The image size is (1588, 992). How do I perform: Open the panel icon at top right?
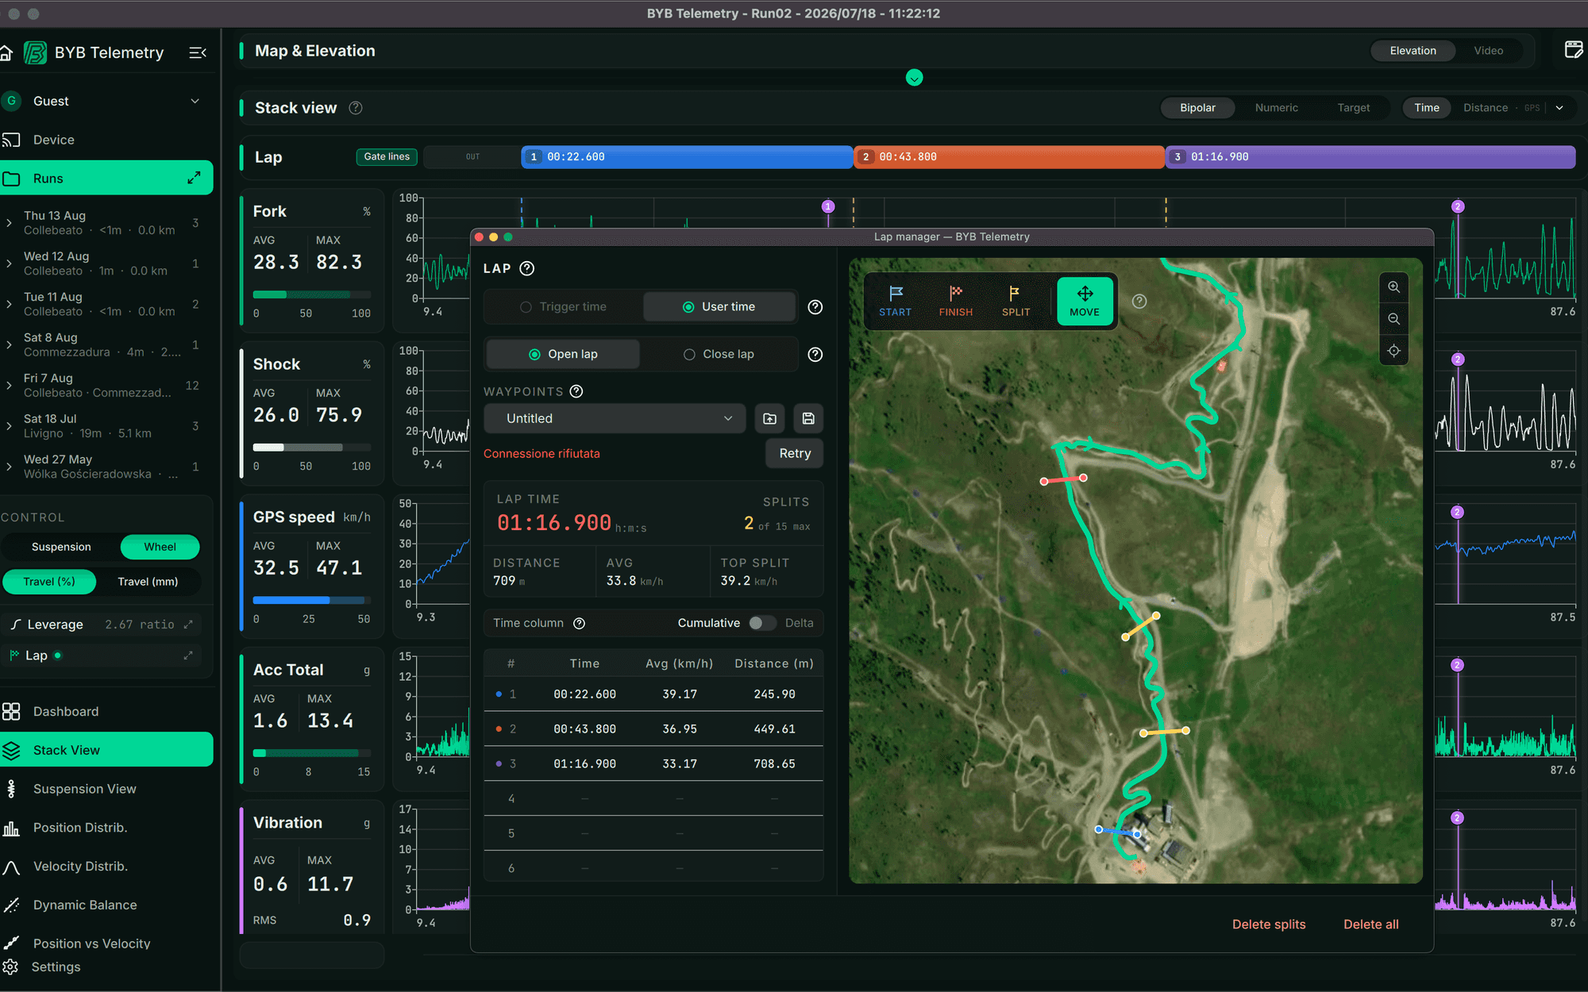point(1574,50)
